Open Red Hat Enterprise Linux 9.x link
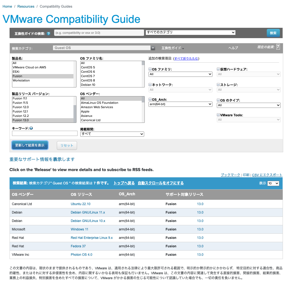Viewport: 293px width, 283px height. [x=92, y=238]
